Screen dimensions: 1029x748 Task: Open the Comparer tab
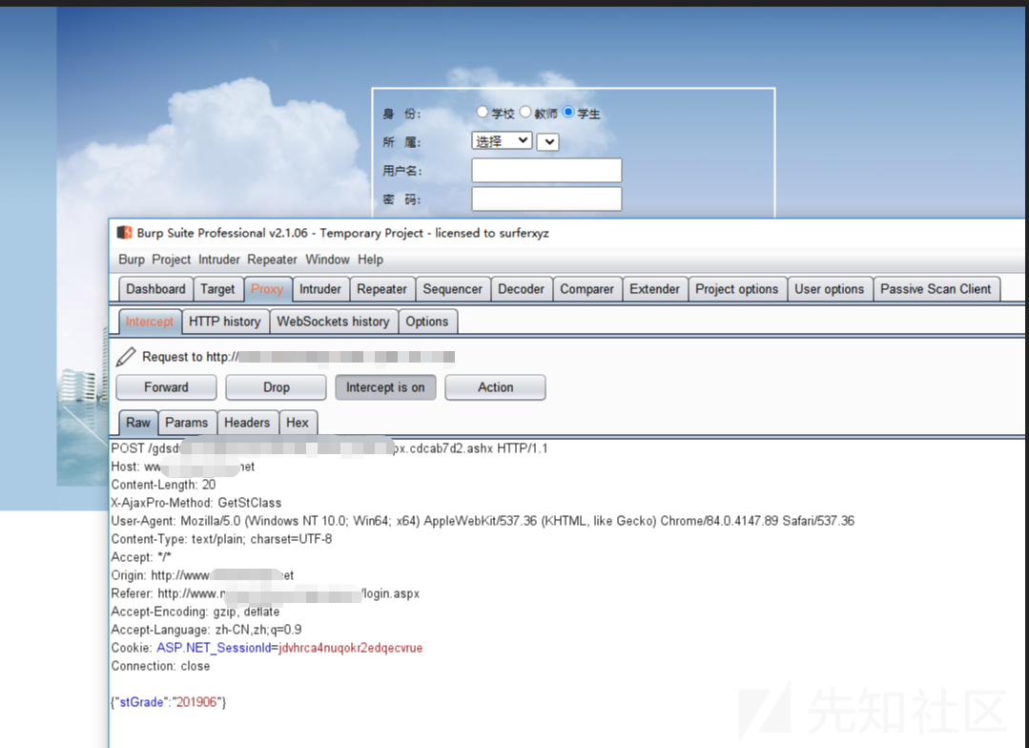[x=587, y=289]
